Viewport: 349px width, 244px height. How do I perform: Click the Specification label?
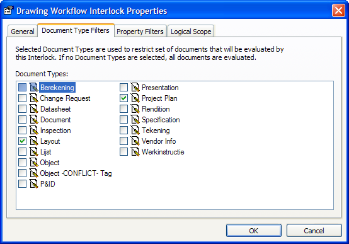pos(161,120)
